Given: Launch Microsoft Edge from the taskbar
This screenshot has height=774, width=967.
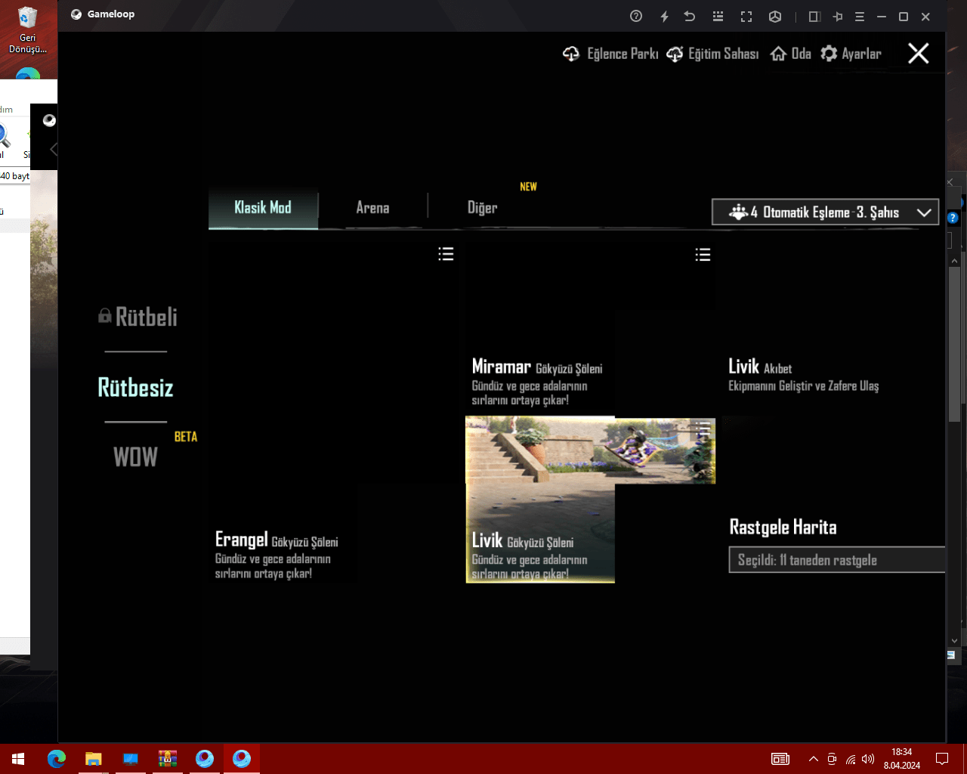Looking at the screenshot, I should coord(56,758).
